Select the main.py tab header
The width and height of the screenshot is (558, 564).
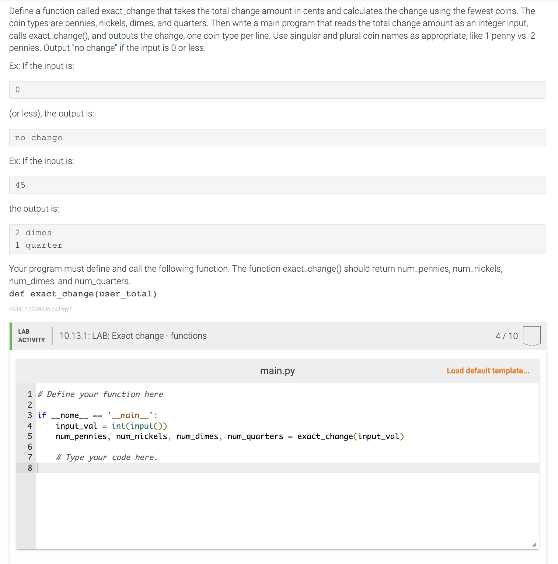click(x=277, y=371)
